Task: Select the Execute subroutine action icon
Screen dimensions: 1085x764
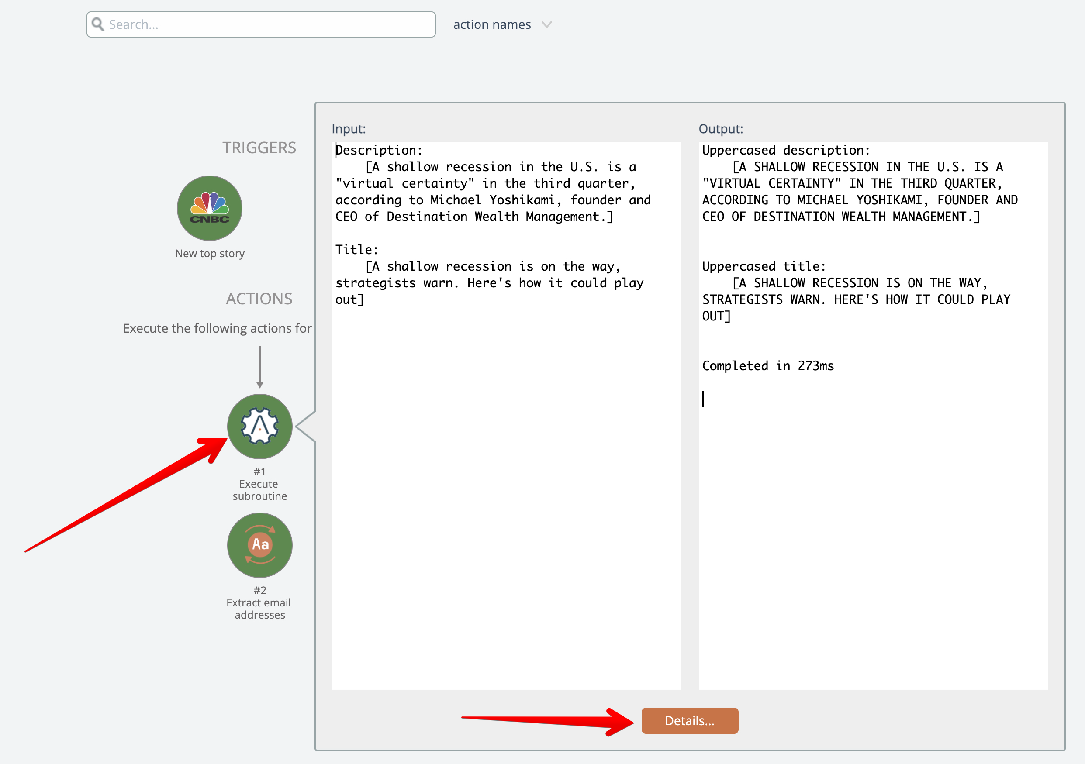Action: [x=259, y=426]
